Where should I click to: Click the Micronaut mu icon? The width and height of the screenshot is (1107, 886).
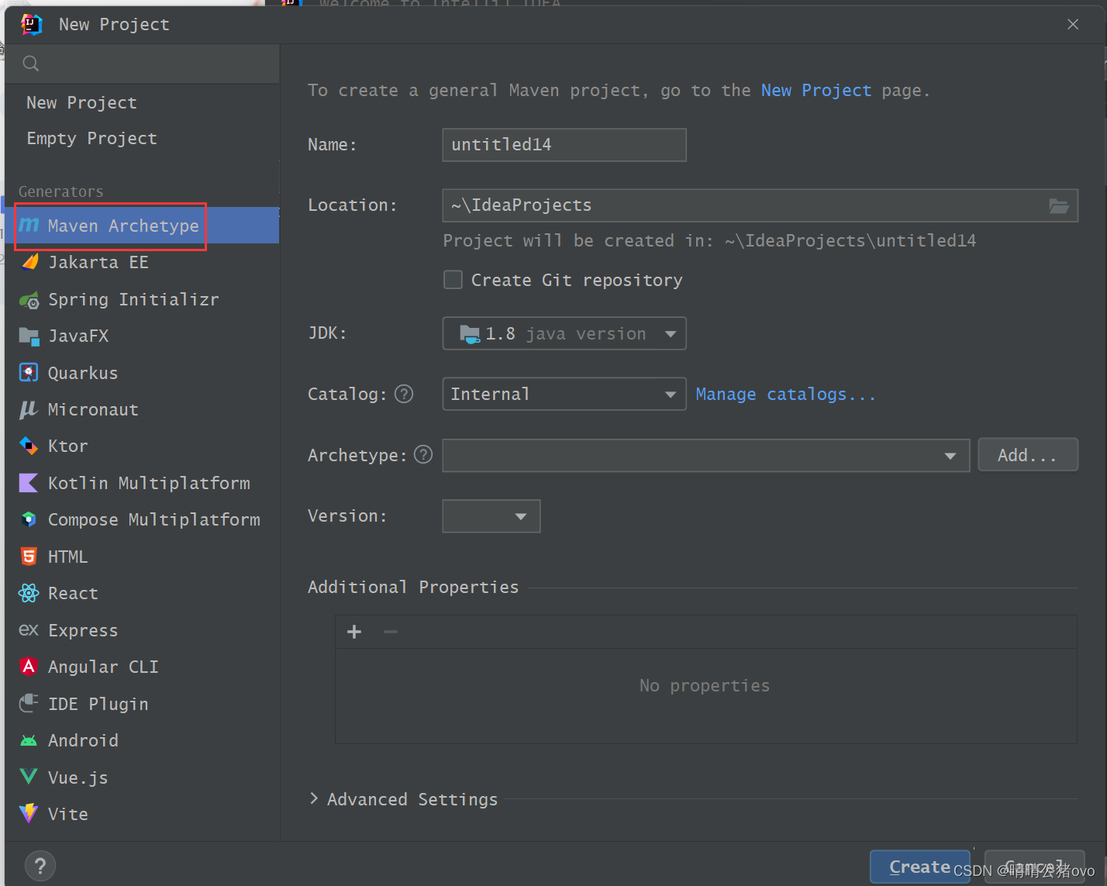[29, 409]
